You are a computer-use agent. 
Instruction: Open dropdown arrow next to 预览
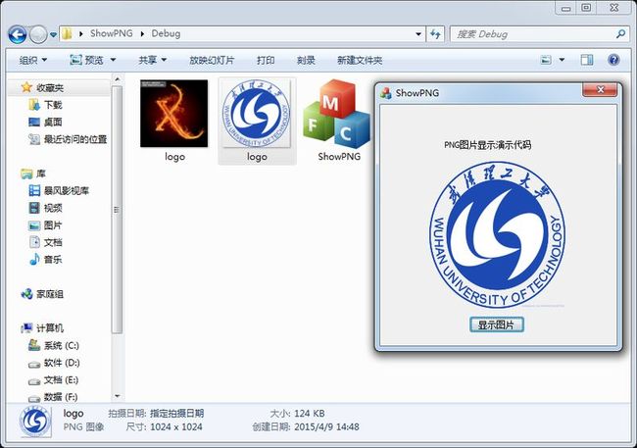click(113, 60)
